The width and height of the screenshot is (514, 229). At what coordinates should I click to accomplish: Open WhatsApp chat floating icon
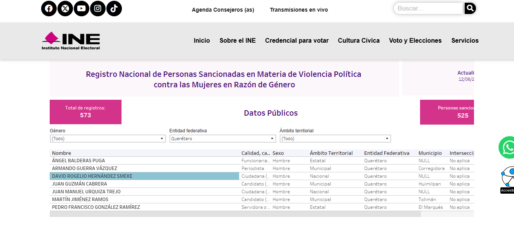[507, 147]
